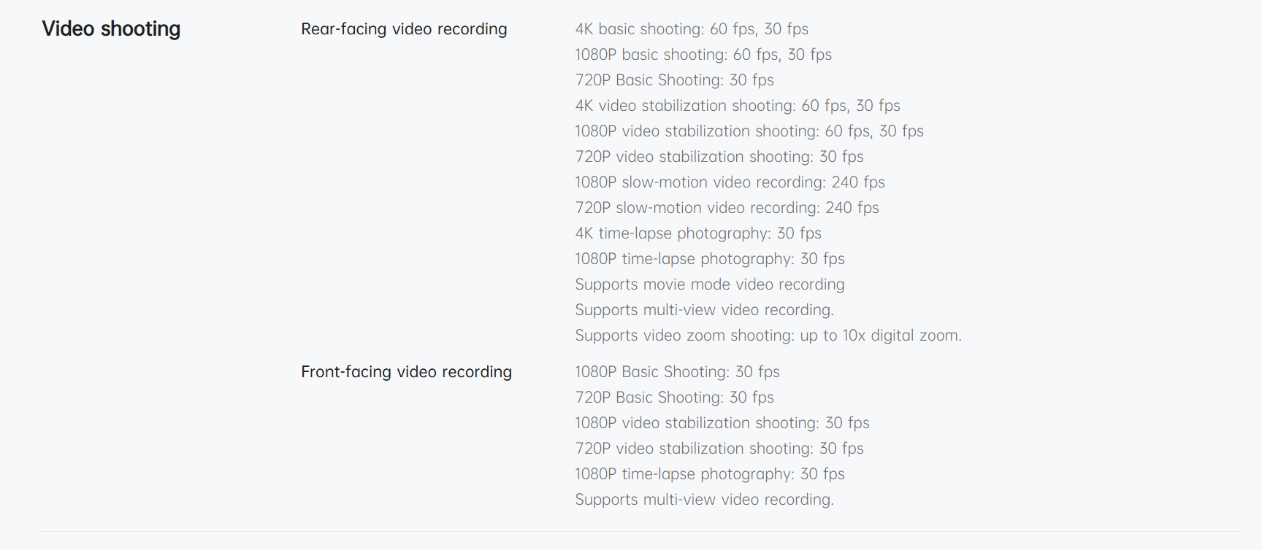Click front-facing 1080P Basic Shooting 30 fps
Viewport: 1262px width, 550px height.
pyautogui.click(x=677, y=372)
